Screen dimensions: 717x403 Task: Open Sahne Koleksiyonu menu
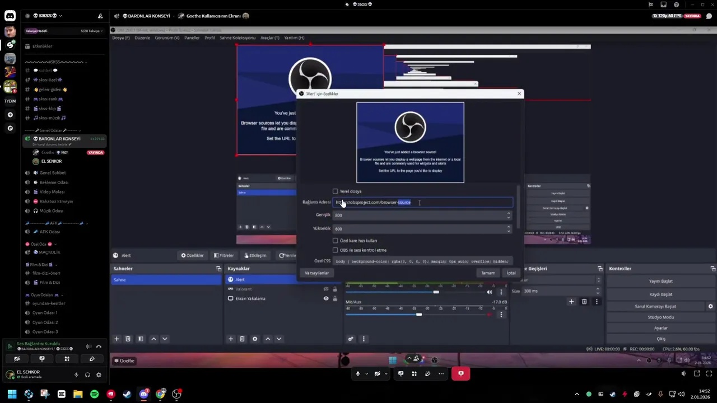(x=238, y=38)
